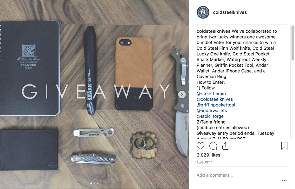View the 3,029 likes list
The image size is (295, 189).
coord(208,155)
